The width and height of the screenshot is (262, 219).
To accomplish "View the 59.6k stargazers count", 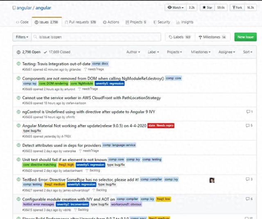I will (221, 7).
